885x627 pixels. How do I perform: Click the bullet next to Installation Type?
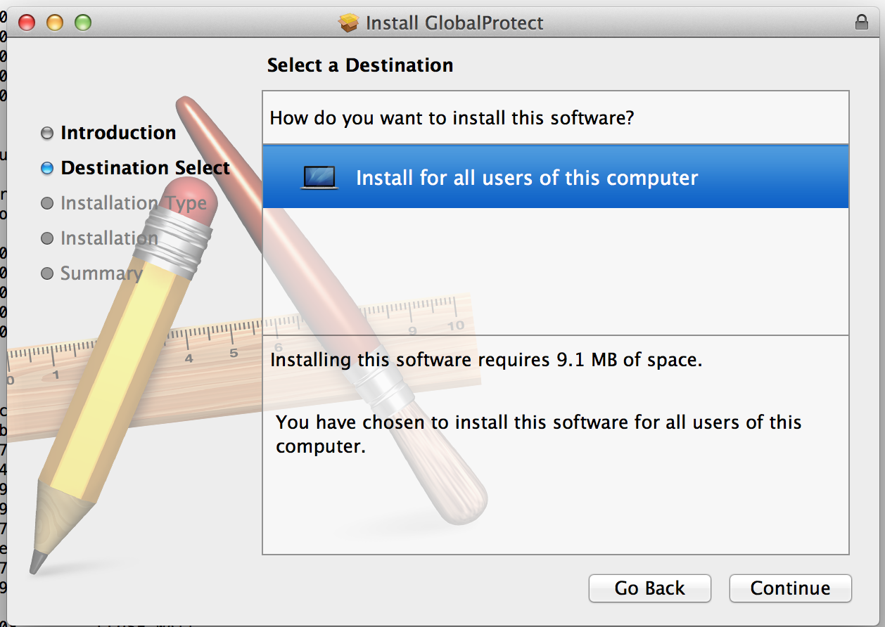(47, 203)
